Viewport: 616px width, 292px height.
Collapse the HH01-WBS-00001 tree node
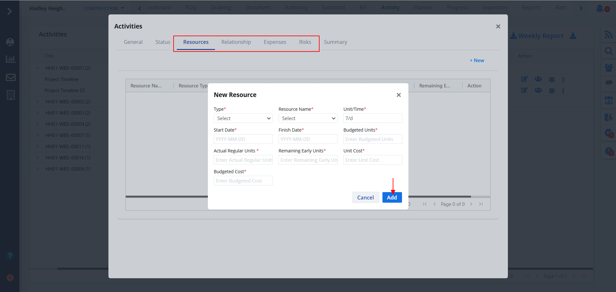[38, 68]
